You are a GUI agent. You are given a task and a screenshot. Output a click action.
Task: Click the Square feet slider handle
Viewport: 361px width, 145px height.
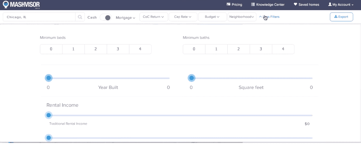(x=191, y=78)
